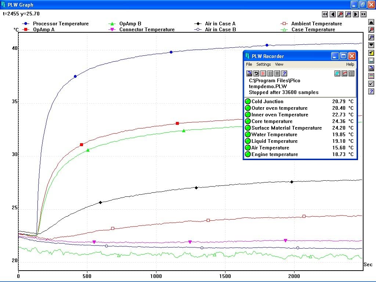Click the green indicator beside Engine temperature
This screenshot has width=376, height=282.
248,155
